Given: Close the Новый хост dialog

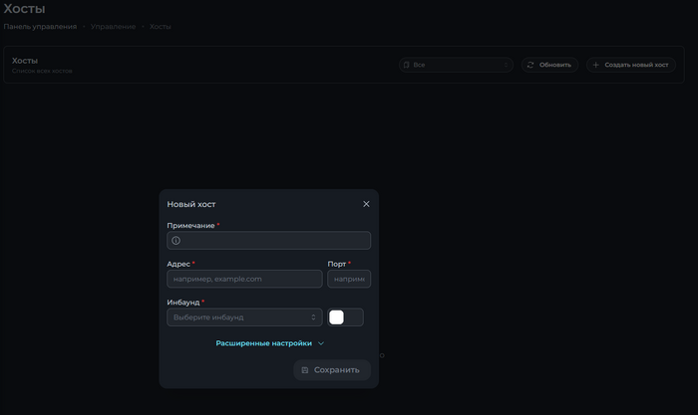Looking at the screenshot, I should click(x=366, y=204).
